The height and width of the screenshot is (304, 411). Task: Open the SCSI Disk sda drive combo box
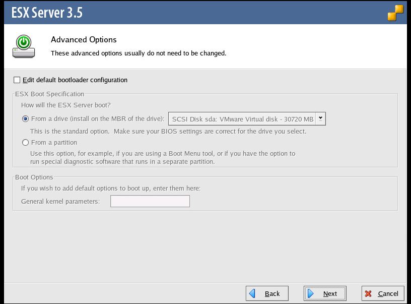[242, 119]
